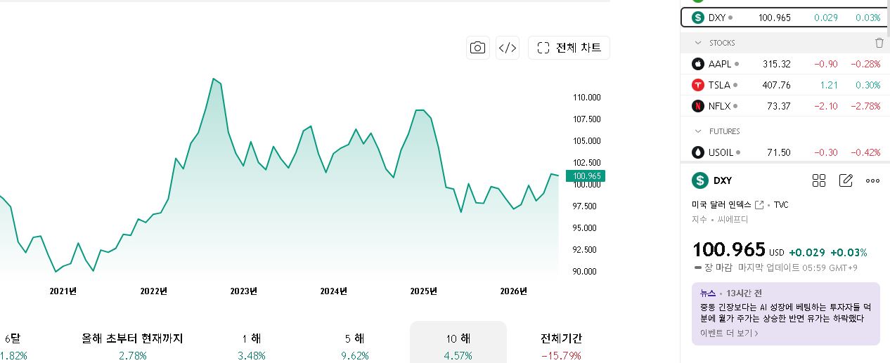The width and height of the screenshot is (890, 363).
Task: Delete the STOCKS section with trash icon
Action: [879, 43]
